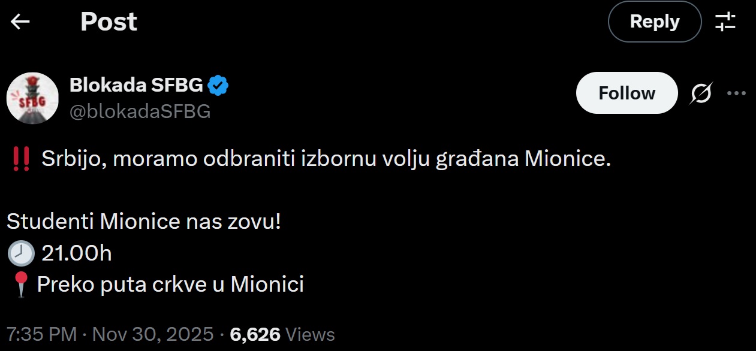
Task: Open the 7:35 PM timestamp link
Action: tap(41, 334)
